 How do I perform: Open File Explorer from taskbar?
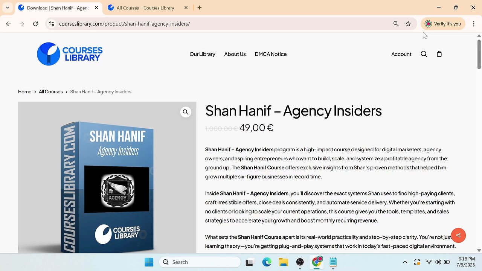click(283, 262)
